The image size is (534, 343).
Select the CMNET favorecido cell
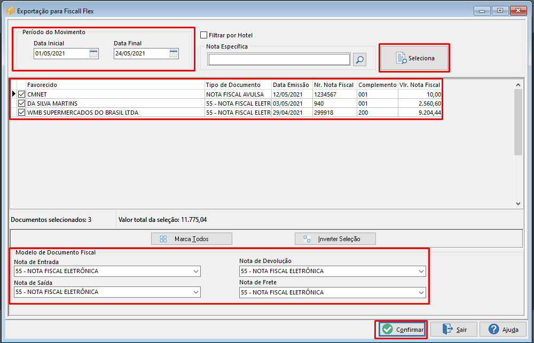[115, 94]
